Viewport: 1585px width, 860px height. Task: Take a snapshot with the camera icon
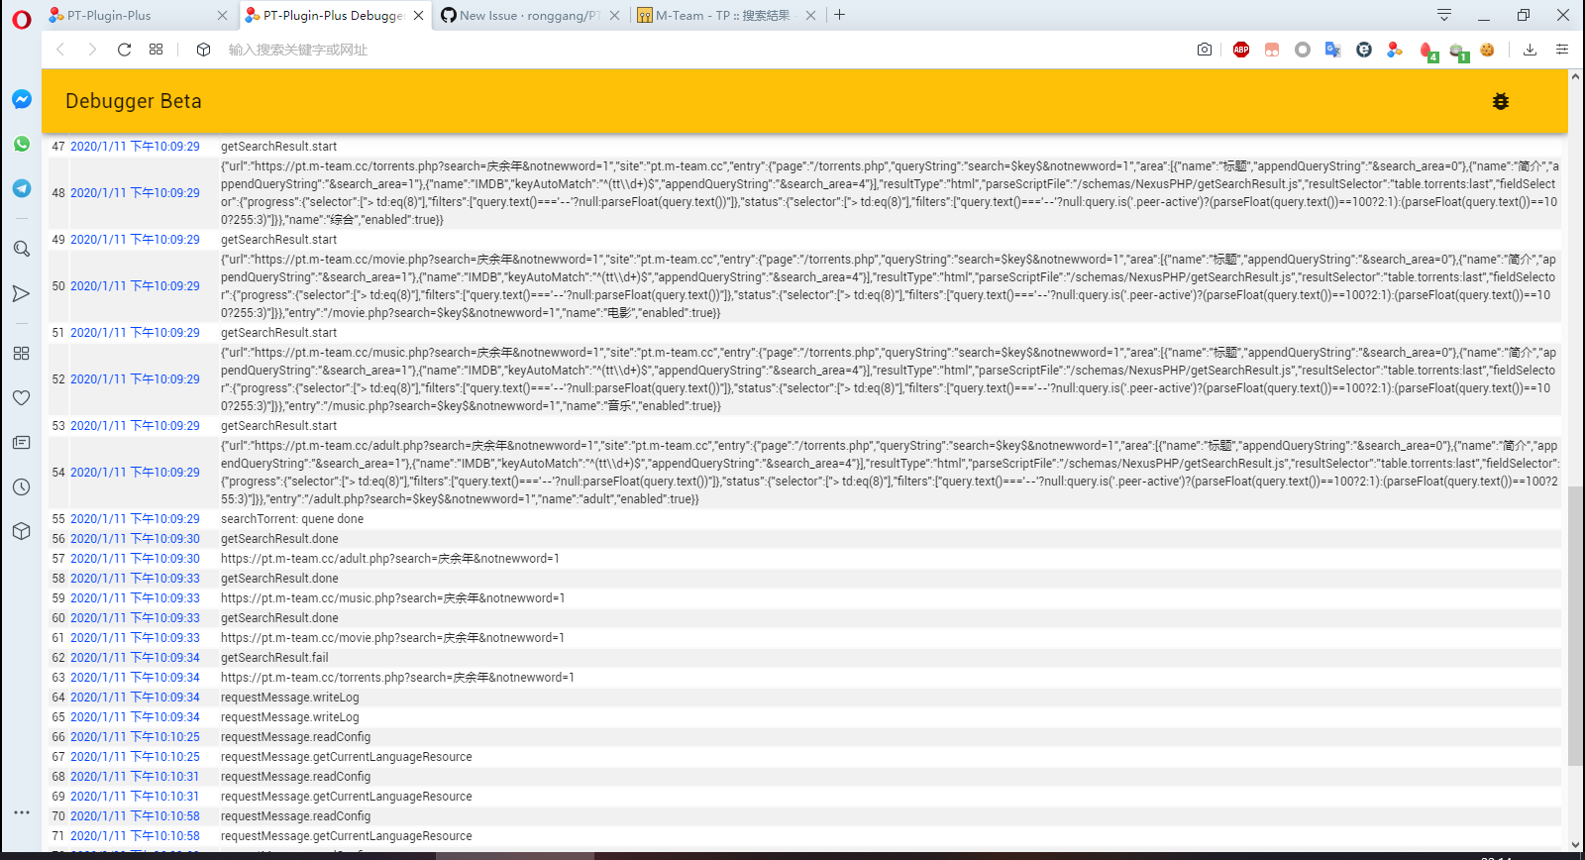(x=1205, y=50)
